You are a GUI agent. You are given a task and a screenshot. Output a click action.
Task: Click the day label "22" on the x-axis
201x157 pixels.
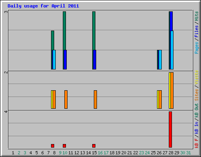[135, 153]
